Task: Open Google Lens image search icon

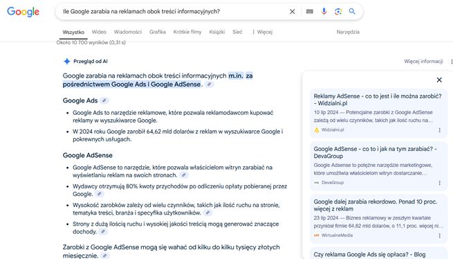Action: point(338,12)
